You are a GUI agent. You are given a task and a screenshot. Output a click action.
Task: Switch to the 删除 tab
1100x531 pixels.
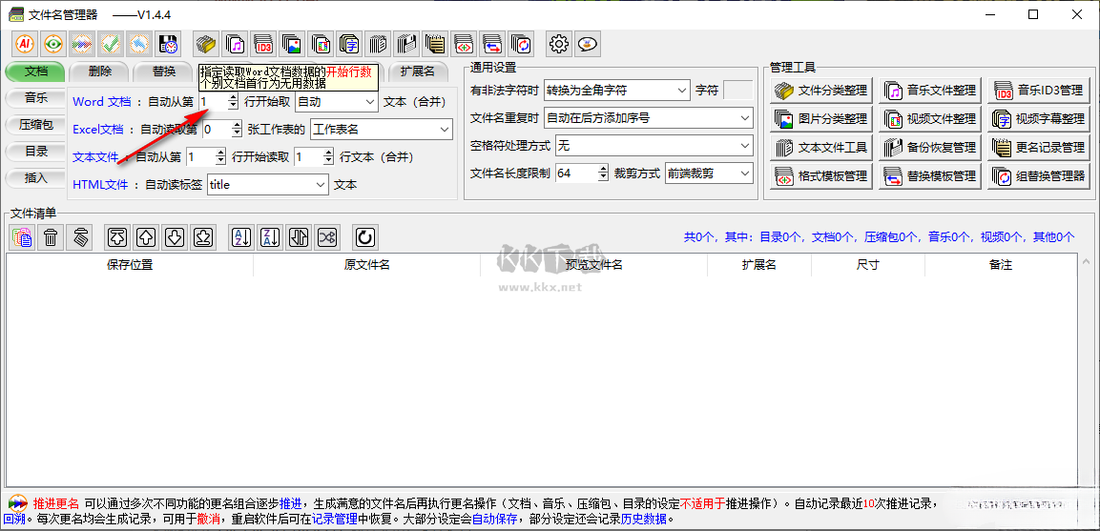(100, 71)
